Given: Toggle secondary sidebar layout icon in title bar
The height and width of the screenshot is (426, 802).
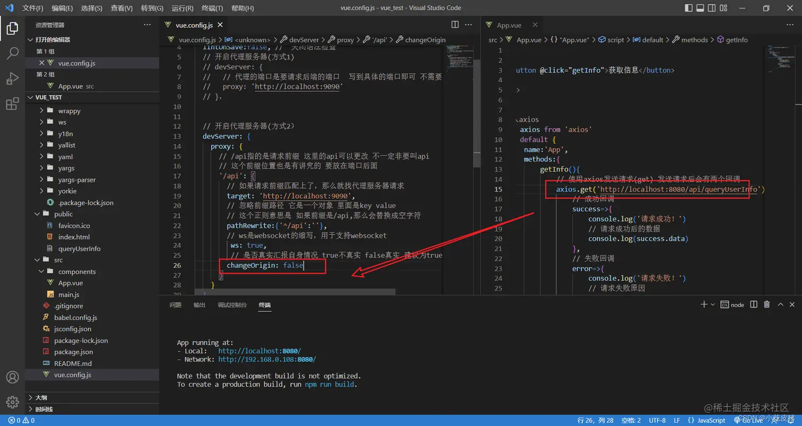Looking at the screenshot, I should (712, 8).
